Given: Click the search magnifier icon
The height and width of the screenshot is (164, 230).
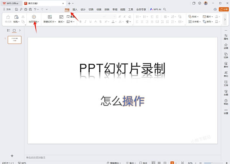Looking at the screenshot, I should (164, 9).
